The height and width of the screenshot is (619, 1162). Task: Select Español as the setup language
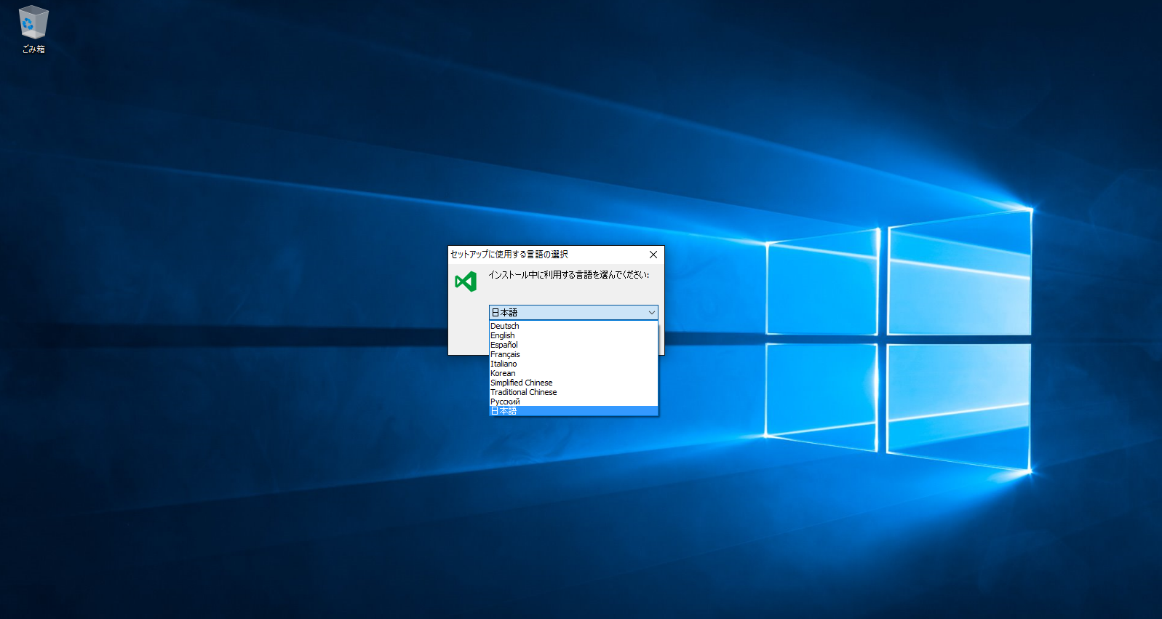[x=573, y=345]
